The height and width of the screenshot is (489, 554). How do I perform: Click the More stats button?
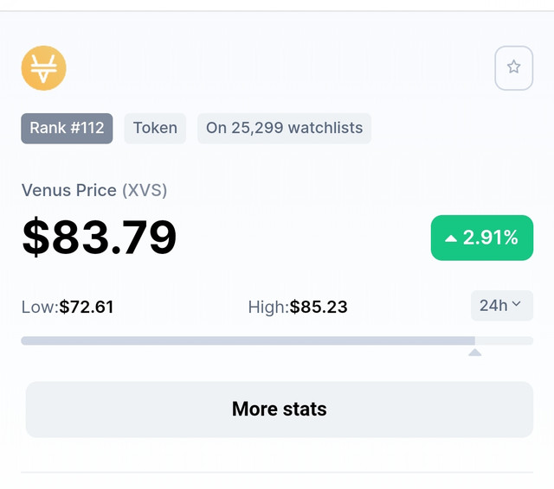coord(280,410)
